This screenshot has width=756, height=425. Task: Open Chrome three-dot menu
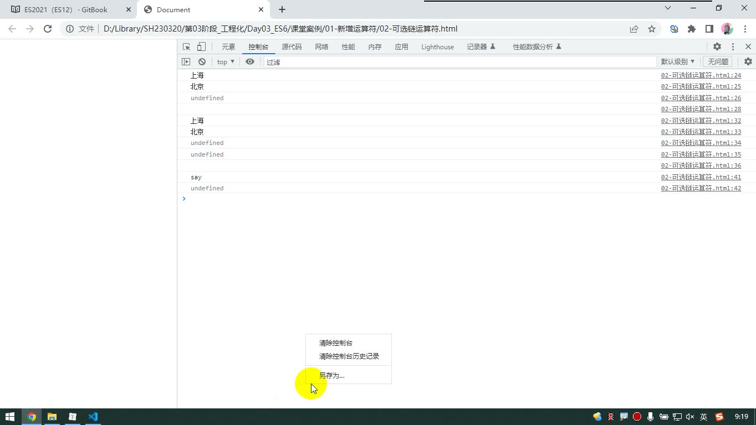[744, 29]
